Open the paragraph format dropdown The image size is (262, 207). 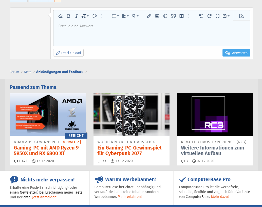(135, 16)
